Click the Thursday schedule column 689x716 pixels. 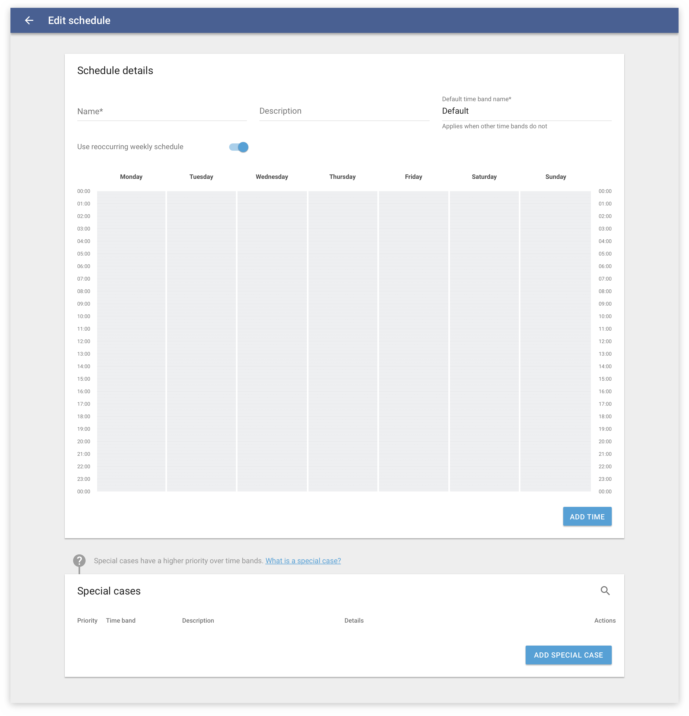coord(343,341)
